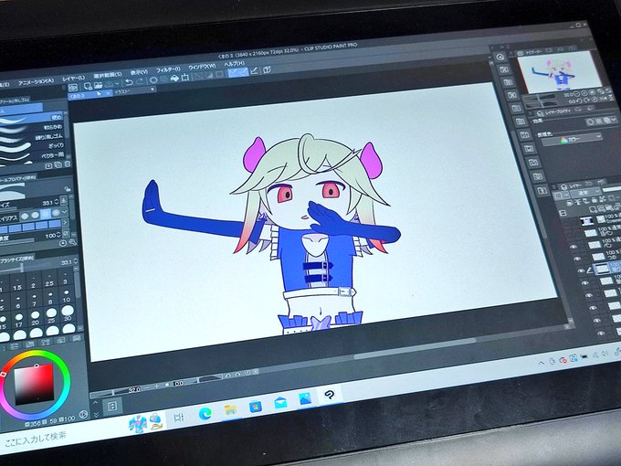Open File Explorer from taskbar
Viewport: 621px width, 466px height.
(x=230, y=409)
